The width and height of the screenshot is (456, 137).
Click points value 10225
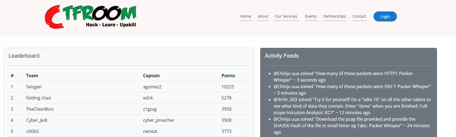[228, 87]
